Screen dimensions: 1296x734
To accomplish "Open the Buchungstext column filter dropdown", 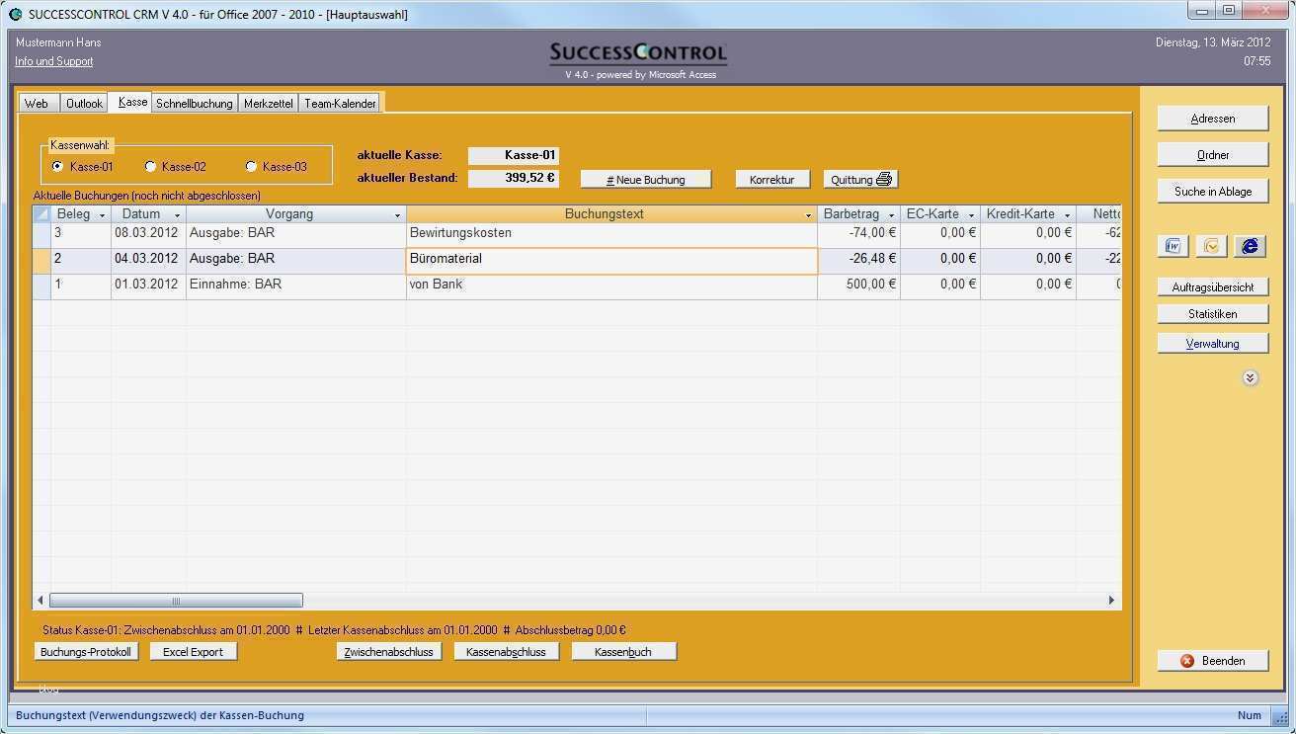I will (808, 213).
